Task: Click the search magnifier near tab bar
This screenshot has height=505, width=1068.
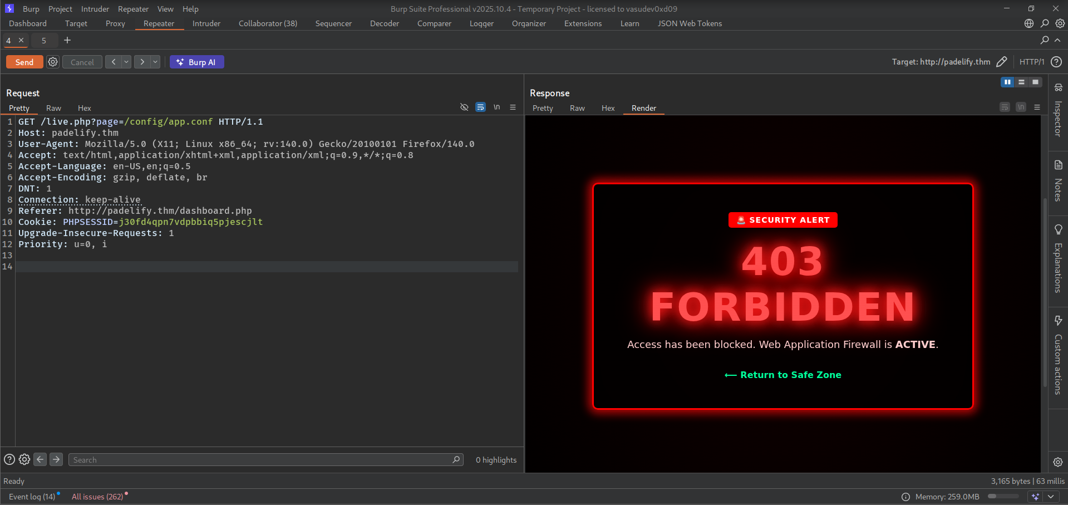Action: [1045, 40]
